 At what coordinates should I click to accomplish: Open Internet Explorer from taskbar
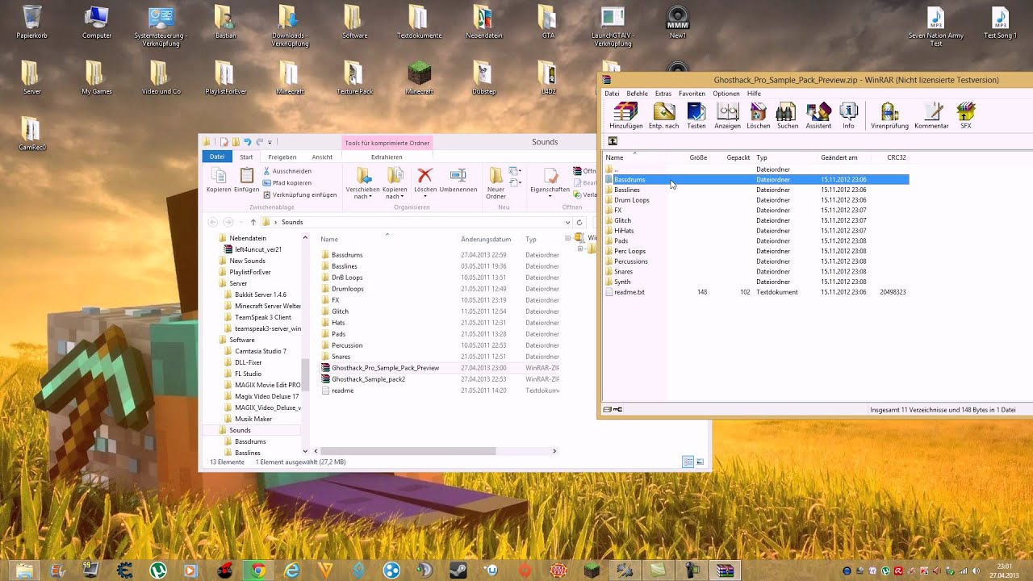291,571
